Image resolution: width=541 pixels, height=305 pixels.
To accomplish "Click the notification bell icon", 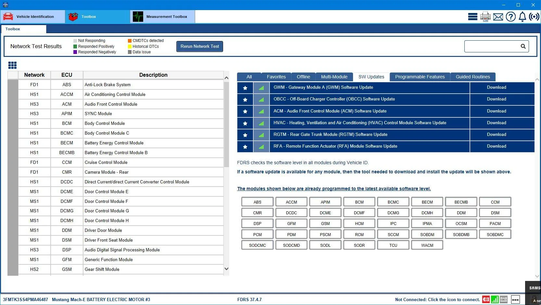I will click(522, 17).
